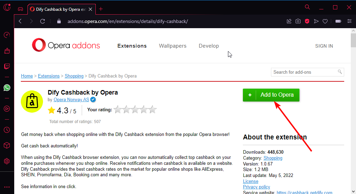Click 'Version: 1.0.67' text
This screenshot has width=356, height=194.
[258, 164]
